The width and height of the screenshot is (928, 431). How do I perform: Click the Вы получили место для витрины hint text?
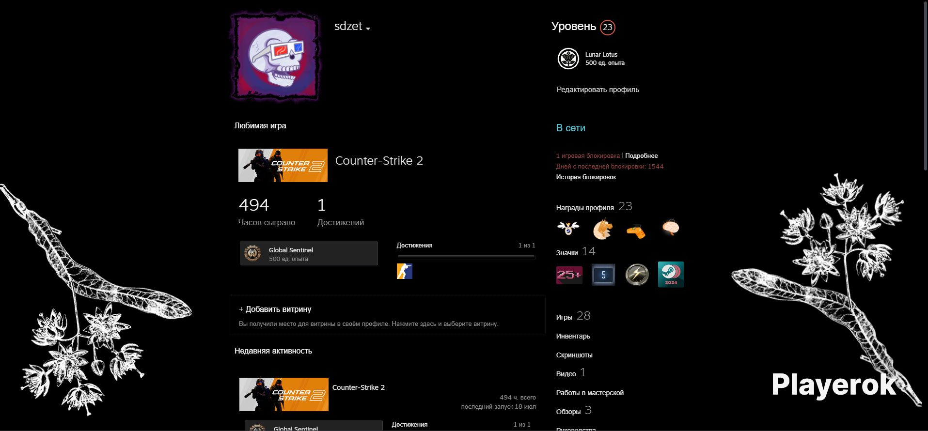369,324
